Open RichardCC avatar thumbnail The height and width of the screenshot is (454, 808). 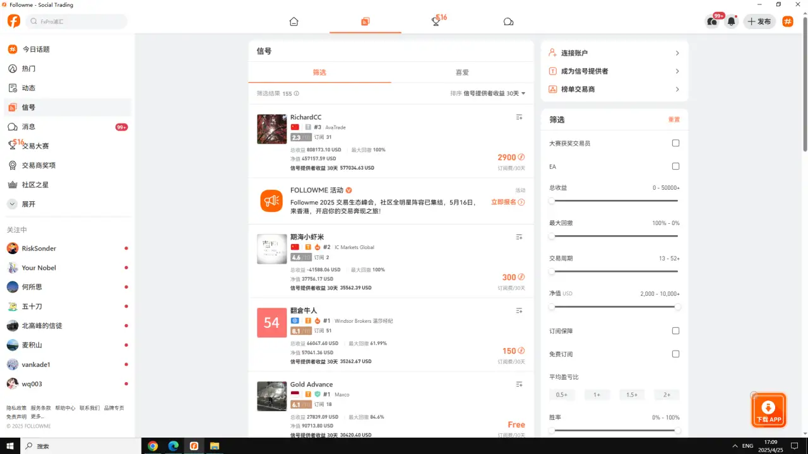point(272,129)
